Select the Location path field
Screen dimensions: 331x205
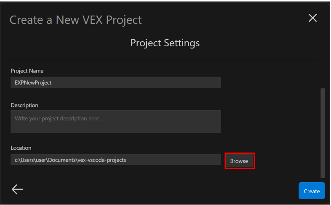[115, 160]
